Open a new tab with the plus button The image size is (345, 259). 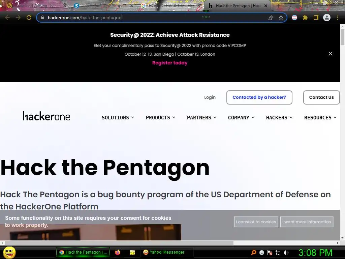[278, 5]
